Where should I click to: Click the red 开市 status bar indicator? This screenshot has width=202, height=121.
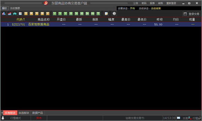39,118
